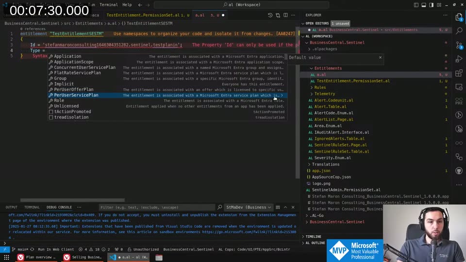466x262 pixels.
Task: Click the BusinessCentral.Sentinel status item
Action: point(188,249)
